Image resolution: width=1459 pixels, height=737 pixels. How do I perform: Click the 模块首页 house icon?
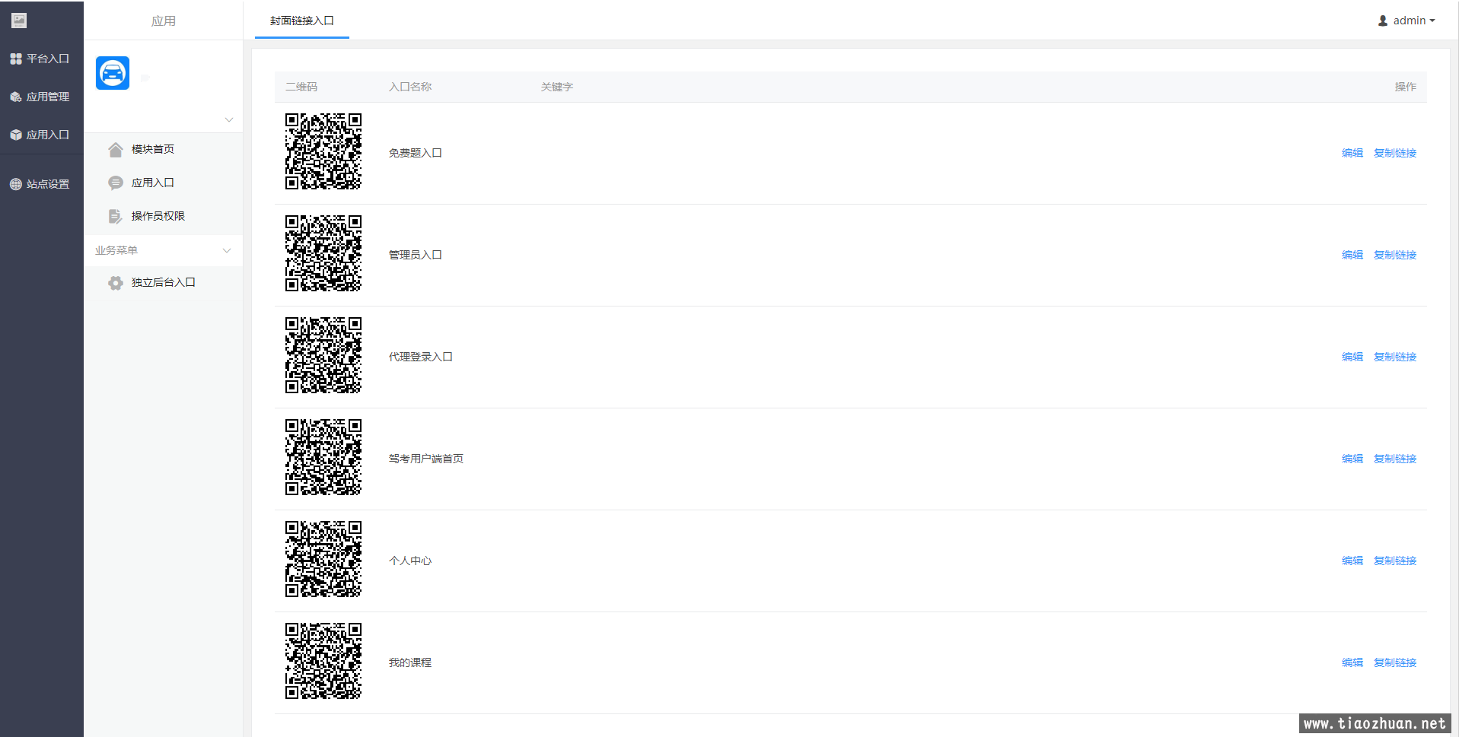pyautogui.click(x=116, y=149)
